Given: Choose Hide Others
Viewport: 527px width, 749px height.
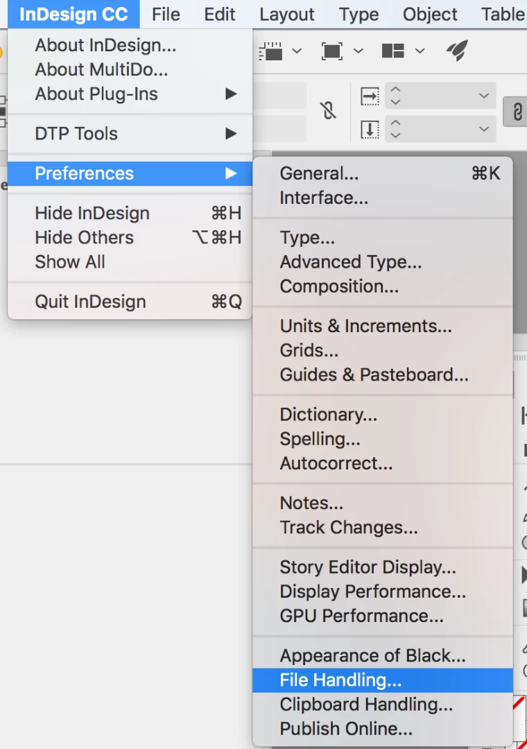Looking at the screenshot, I should click(130, 237).
